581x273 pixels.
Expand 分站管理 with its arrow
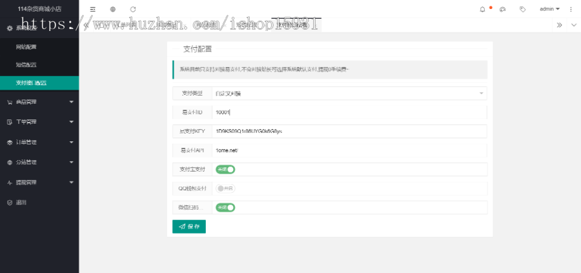click(x=72, y=162)
